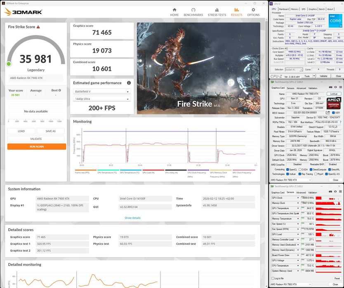Open Stress Tests from the top navigation
The width and height of the screenshot is (344, 288).
[x=217, y=12]
